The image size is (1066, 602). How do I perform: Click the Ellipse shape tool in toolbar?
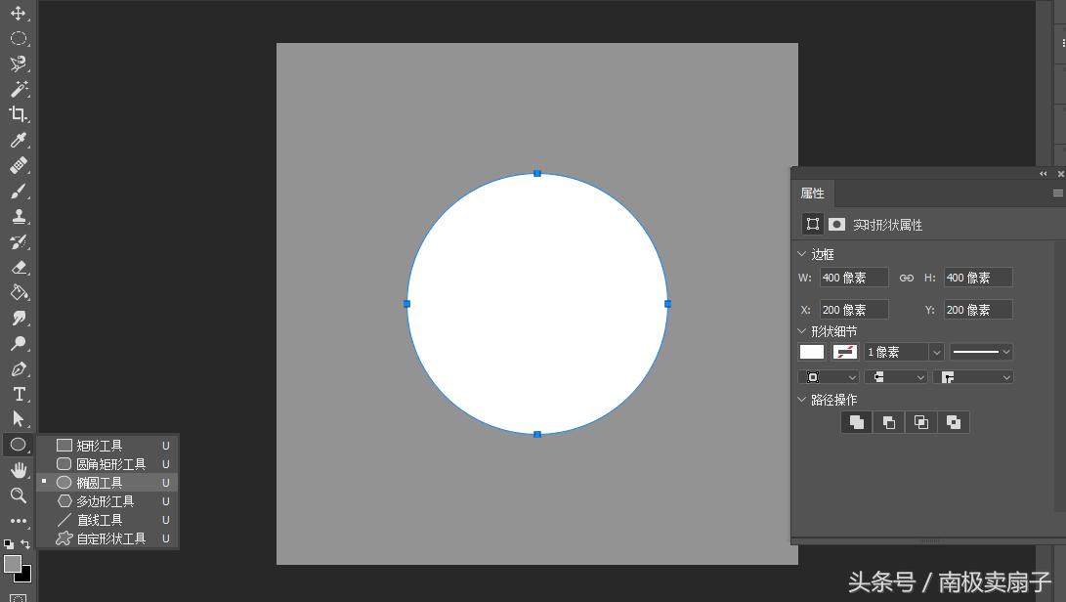(x=19, y=445)
